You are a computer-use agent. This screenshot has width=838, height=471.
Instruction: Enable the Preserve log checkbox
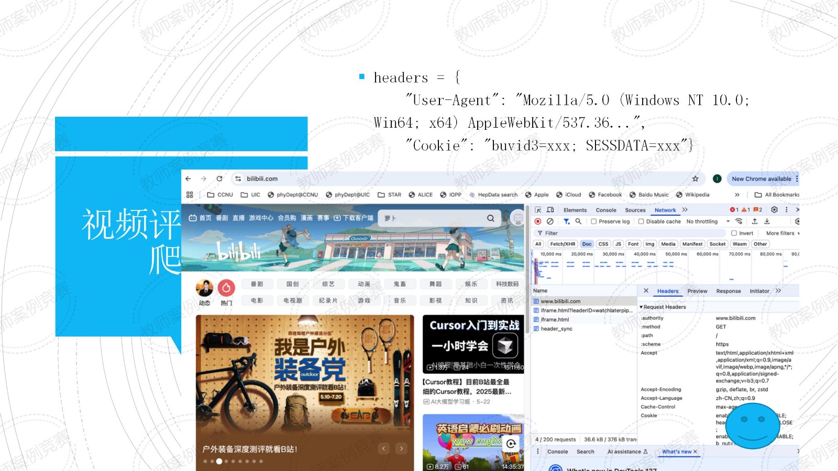[x=594, y=221]
